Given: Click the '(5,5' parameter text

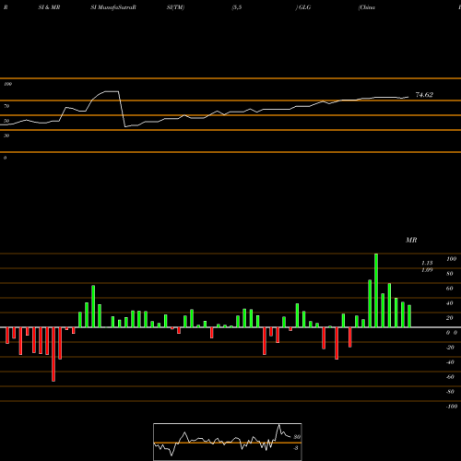Looking at the screenshot, I should pos(237,7).
